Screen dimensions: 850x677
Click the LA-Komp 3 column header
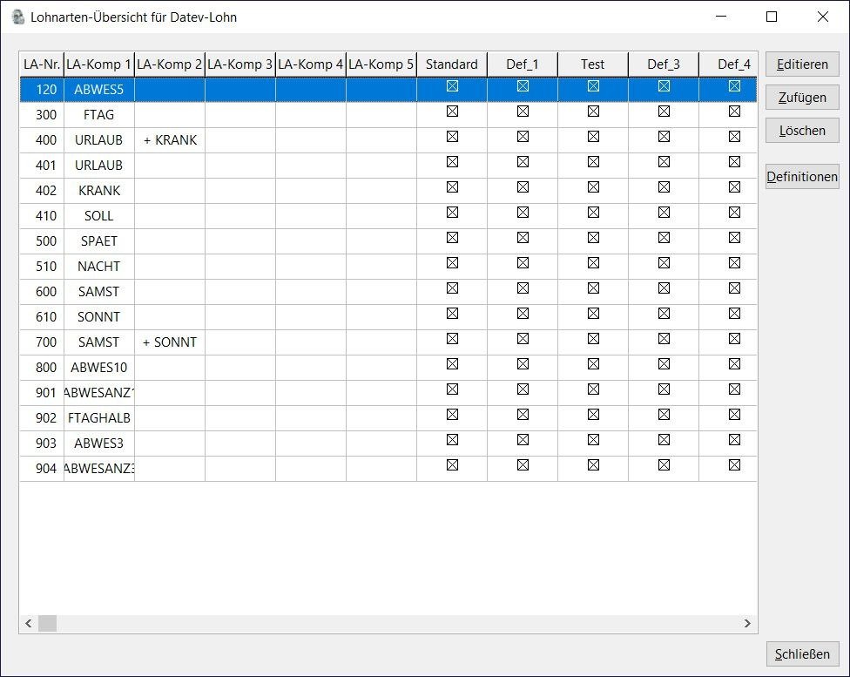click(x=240, y=64)
